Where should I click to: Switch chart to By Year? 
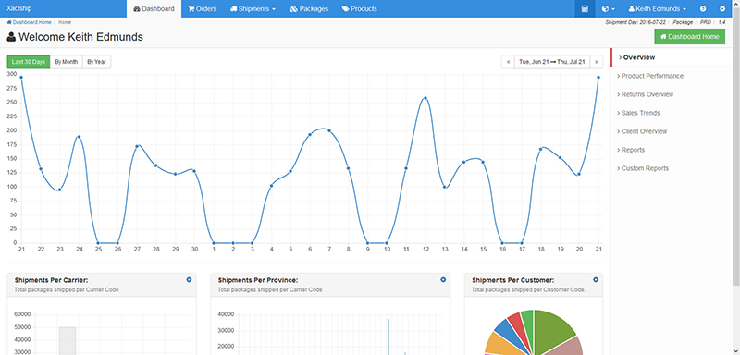pyautogui.click(x=96, y=62)
